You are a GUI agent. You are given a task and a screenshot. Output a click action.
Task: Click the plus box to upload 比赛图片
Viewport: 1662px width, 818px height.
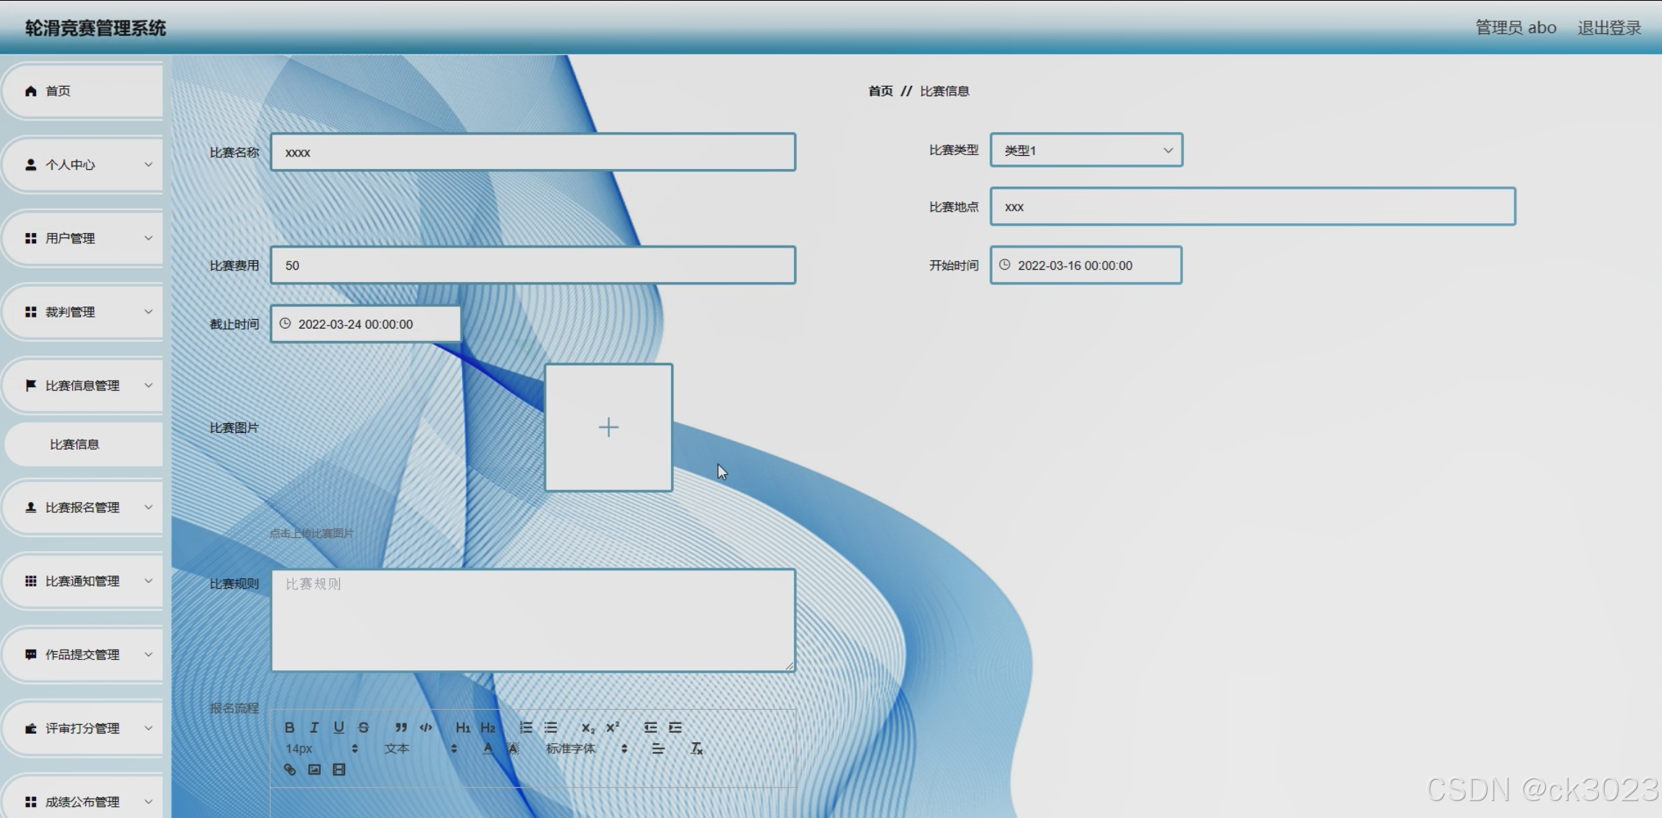(x=608, y=427)
